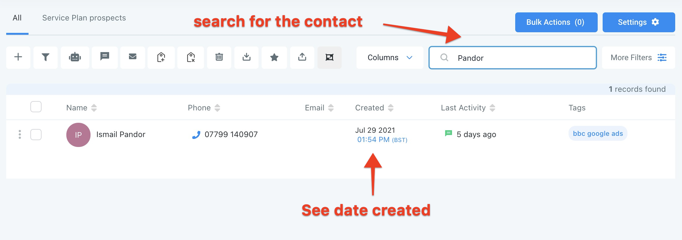Open More Filters panel
The height and width of the screenshot is (240, 682).
(x=638, y=58)
